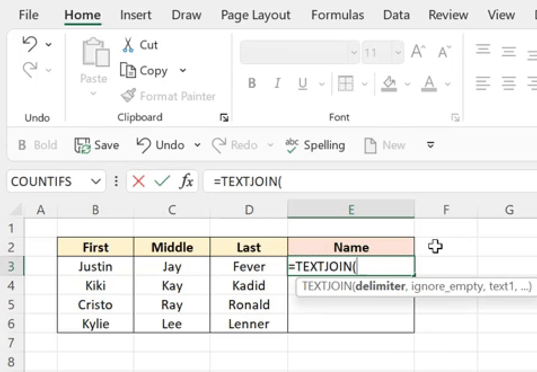Click cell containing Ray
The height and width of the screenshot is (372, 537).
click(172, 304)
